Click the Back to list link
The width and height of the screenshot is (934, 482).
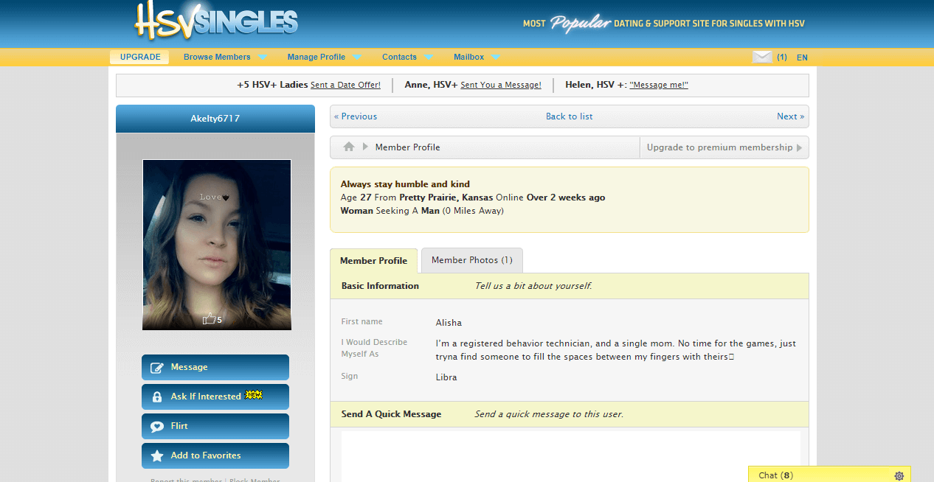point(569,116)
